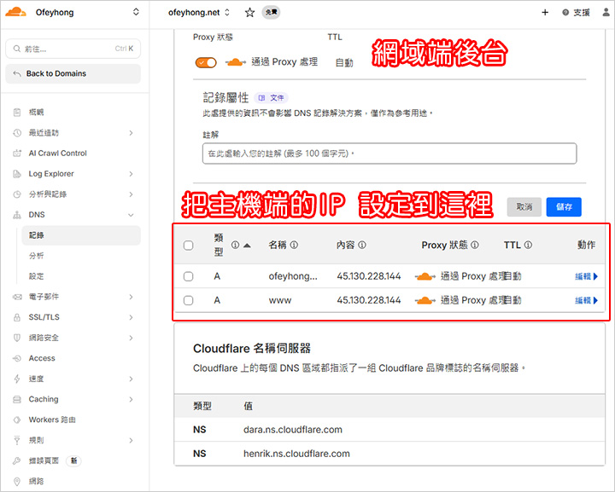
Task: Open AI Crawl Control from sidebar
Action: [57, 153]
